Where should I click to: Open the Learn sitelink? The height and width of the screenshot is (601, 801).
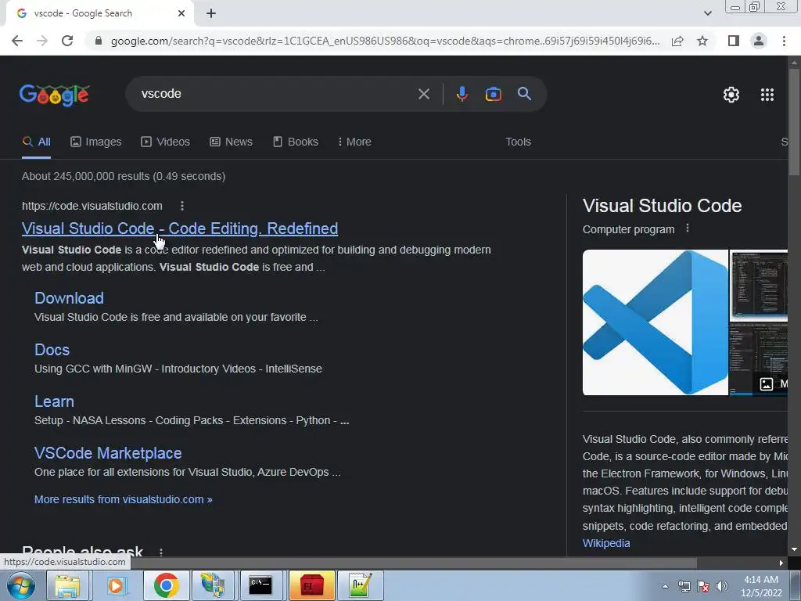pos(54,401)
